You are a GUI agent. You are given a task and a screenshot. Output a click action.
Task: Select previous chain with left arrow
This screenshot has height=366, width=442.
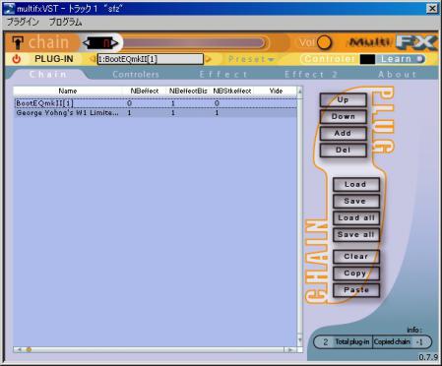tap(87, 43)
